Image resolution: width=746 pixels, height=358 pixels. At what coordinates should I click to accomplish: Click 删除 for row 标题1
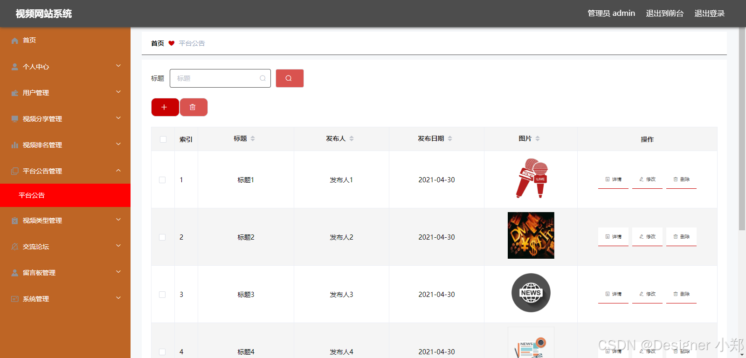681,179
